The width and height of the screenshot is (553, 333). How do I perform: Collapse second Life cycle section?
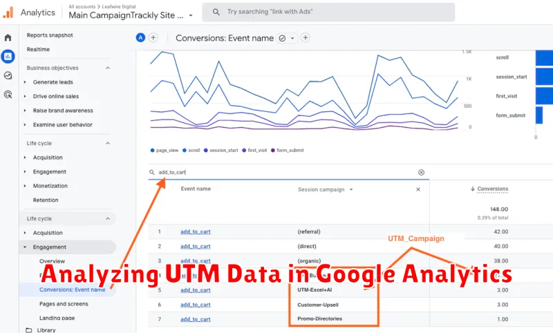coord(108,219)
